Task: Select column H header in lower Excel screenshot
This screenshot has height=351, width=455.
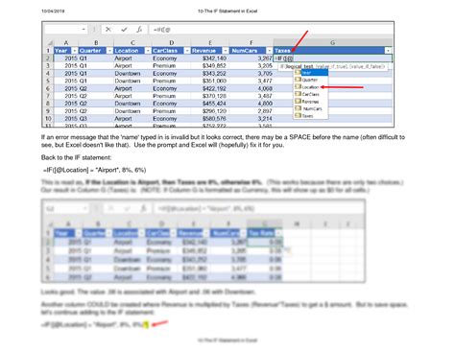Action: (297, 223)
